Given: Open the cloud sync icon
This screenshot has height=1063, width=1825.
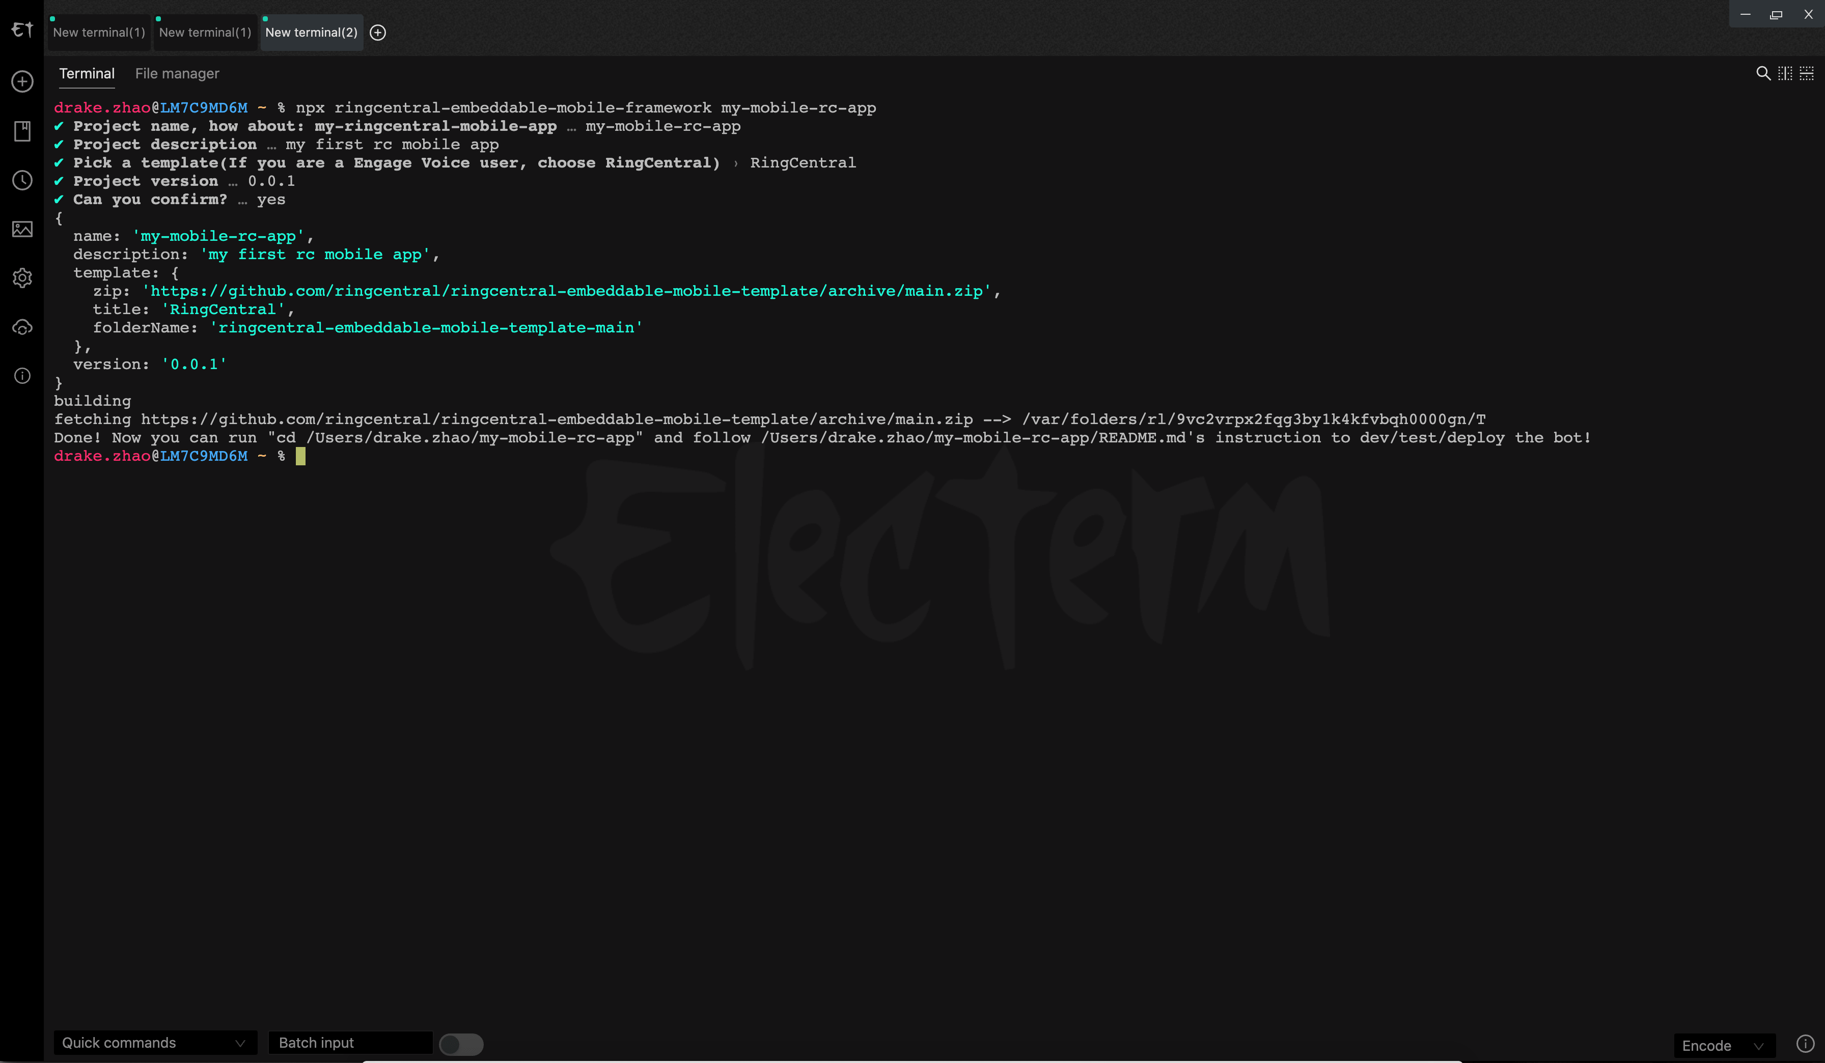Looking at the screenshot, I should click(x=22, y=327).
